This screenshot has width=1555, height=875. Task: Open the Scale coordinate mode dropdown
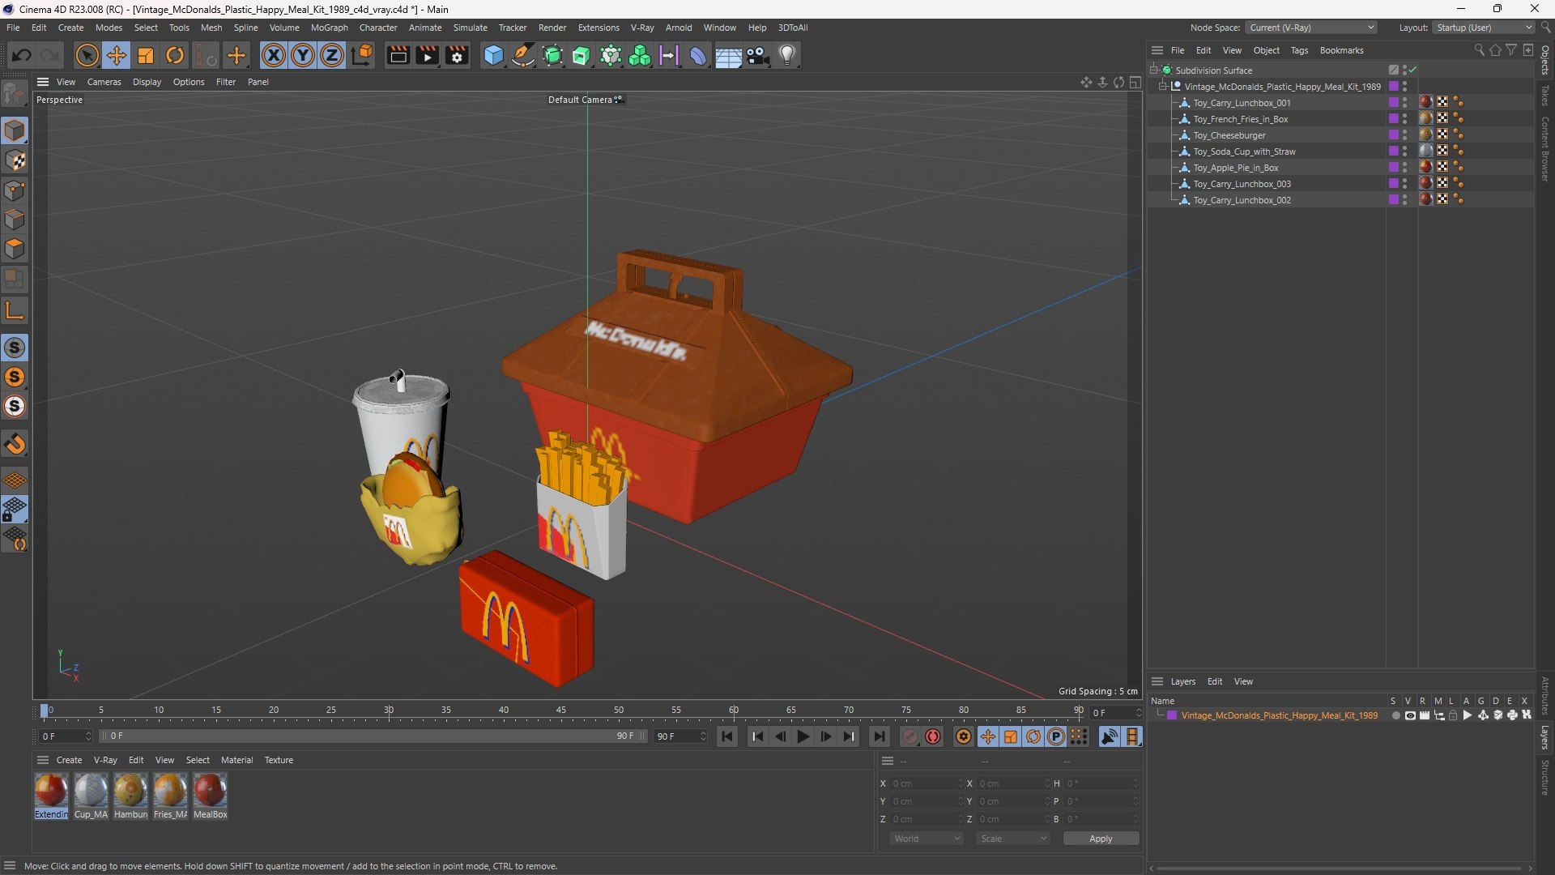point(1013,839)
